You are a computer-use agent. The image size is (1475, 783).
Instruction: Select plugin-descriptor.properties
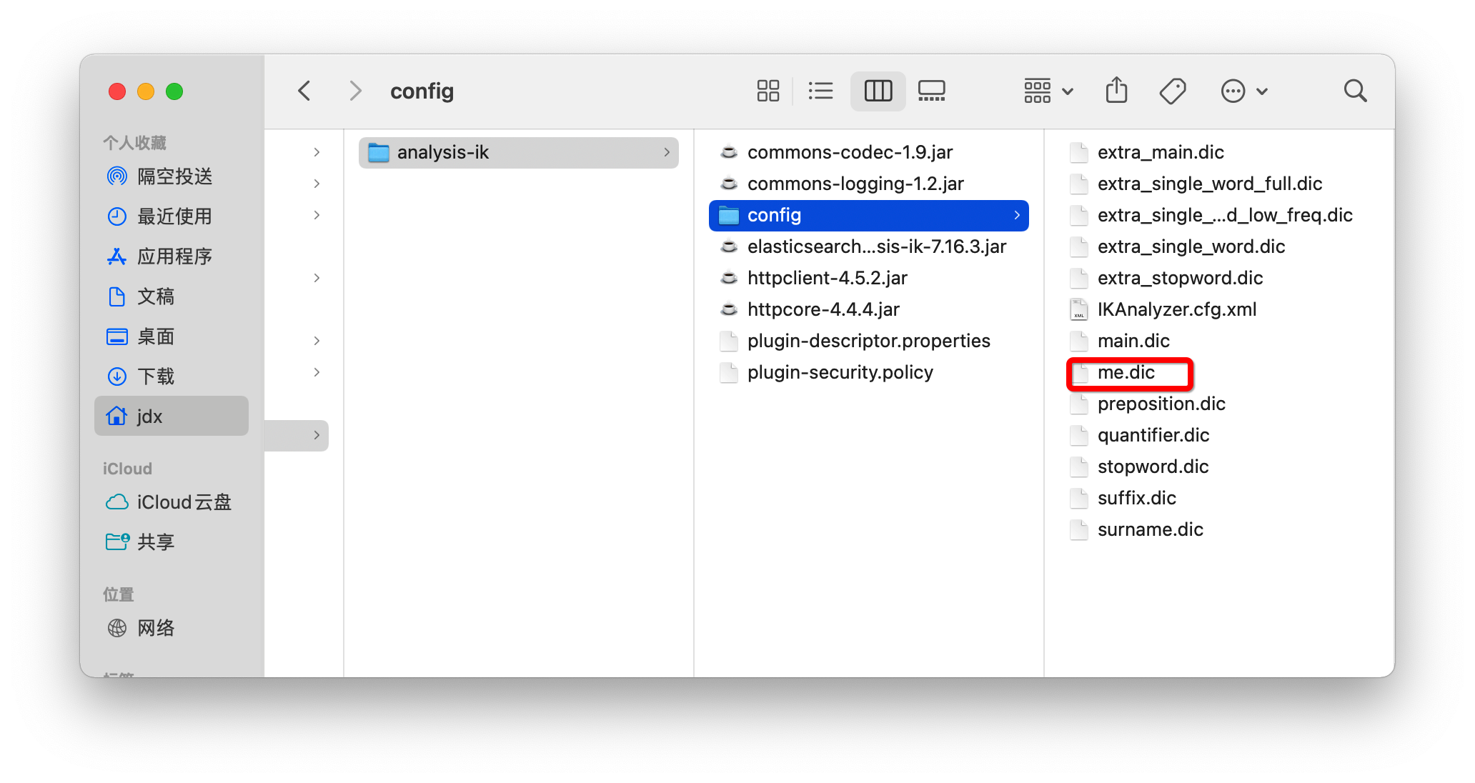coord(869,341)
